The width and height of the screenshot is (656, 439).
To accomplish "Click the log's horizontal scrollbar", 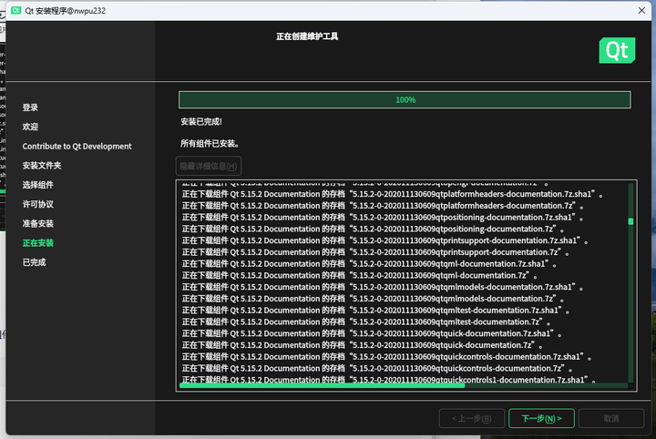I will (328, 385).
